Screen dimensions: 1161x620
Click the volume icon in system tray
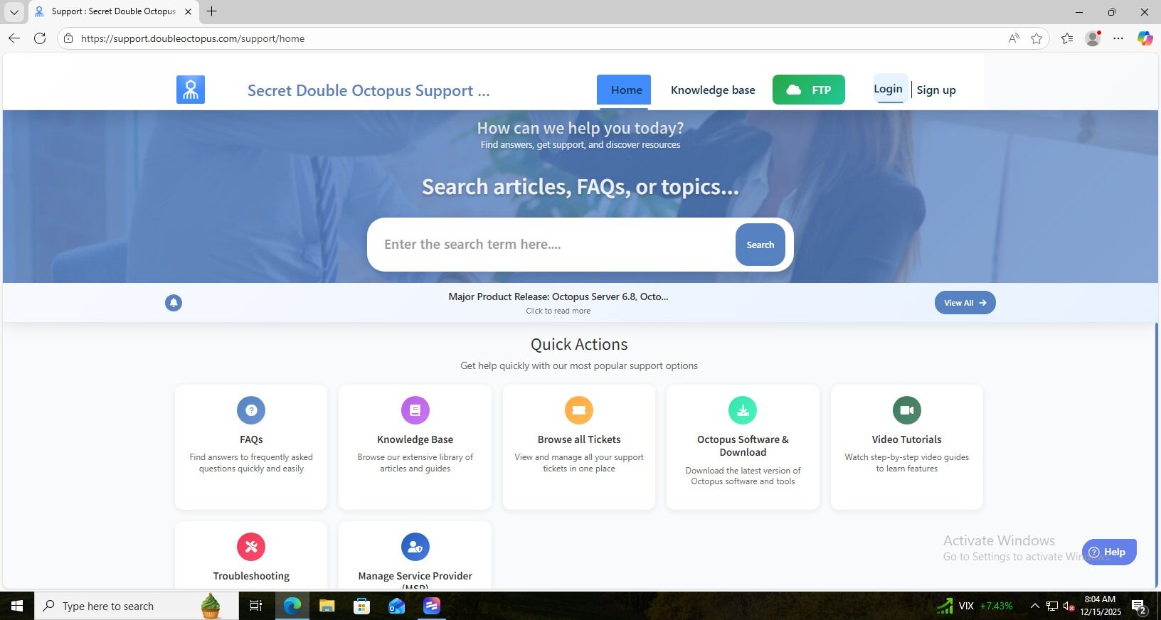(x=1069, y=606)
